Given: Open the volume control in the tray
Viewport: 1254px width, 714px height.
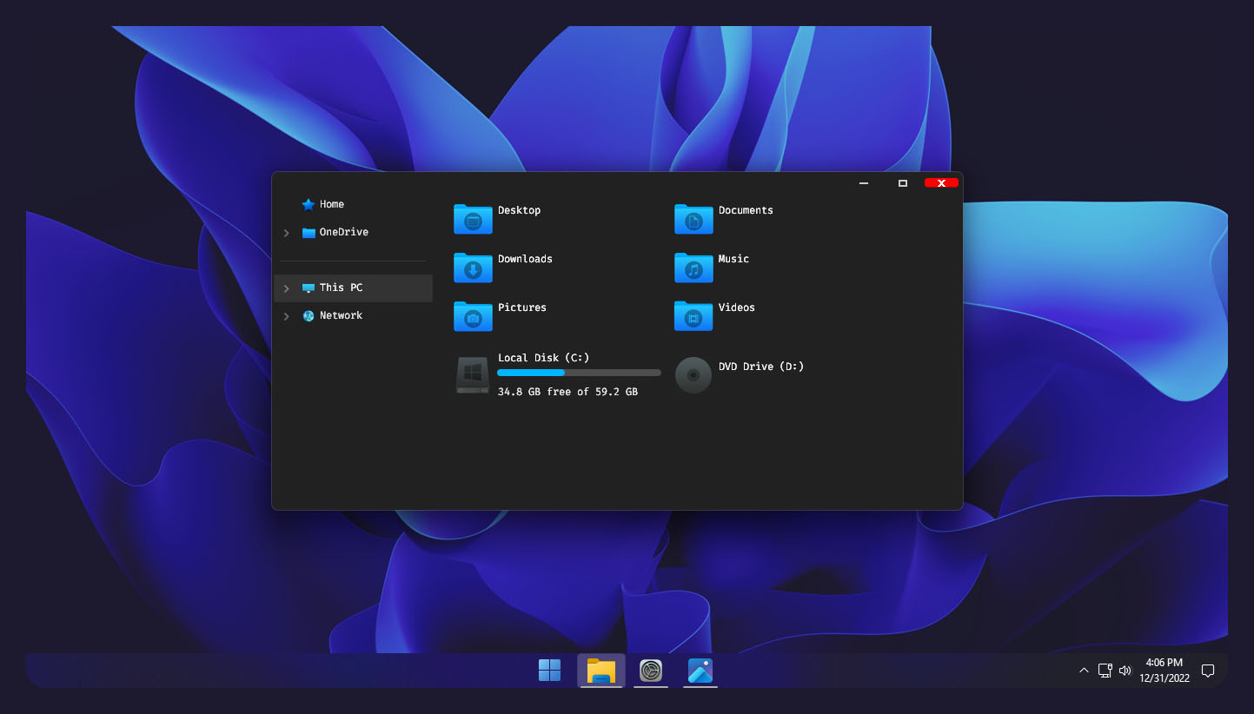Looking at the screenshot, I should [x=1125, y=671].
